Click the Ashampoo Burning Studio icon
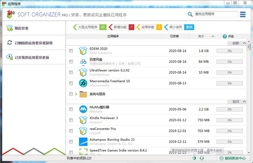This screenshot has width=253, height=163. point(83,142)
